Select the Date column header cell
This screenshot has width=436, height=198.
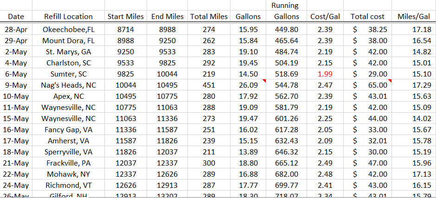(x=16, y=16)
